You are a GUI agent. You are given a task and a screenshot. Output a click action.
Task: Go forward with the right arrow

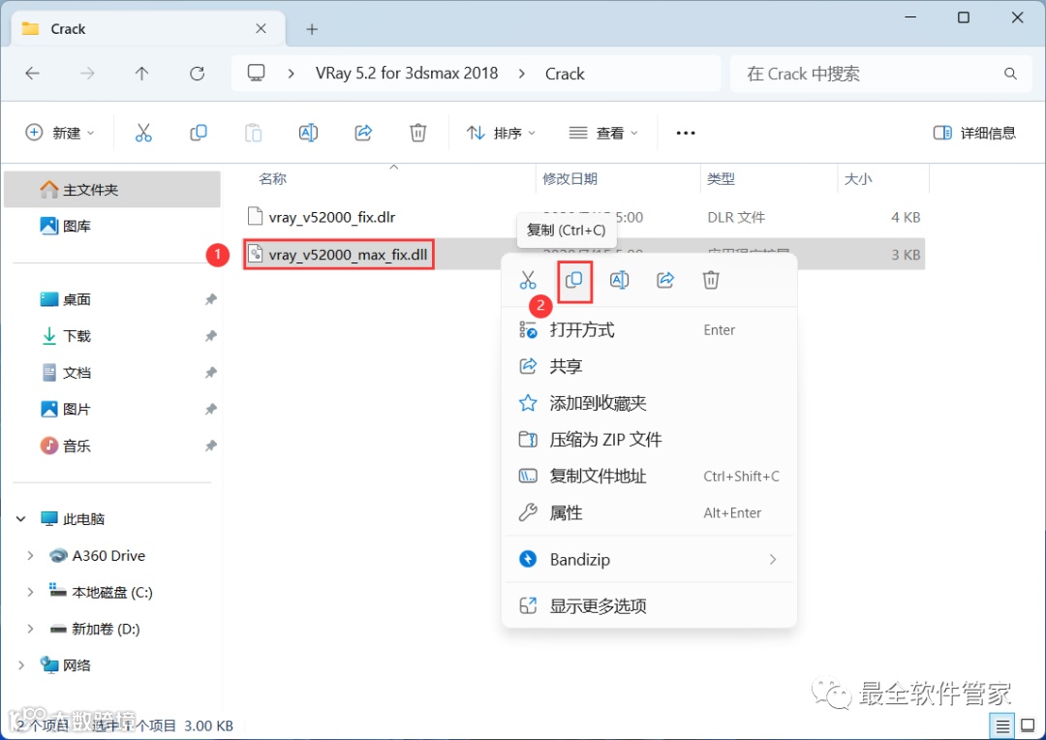[x=87, y=74]
